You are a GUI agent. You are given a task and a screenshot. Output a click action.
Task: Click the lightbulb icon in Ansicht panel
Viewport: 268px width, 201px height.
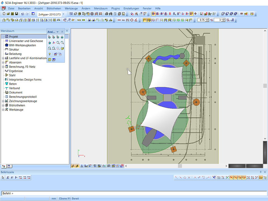pyautogui.click(x=49, y=54)
